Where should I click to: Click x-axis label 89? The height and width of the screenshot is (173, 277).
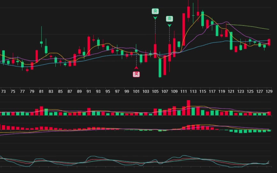[79, 91]
